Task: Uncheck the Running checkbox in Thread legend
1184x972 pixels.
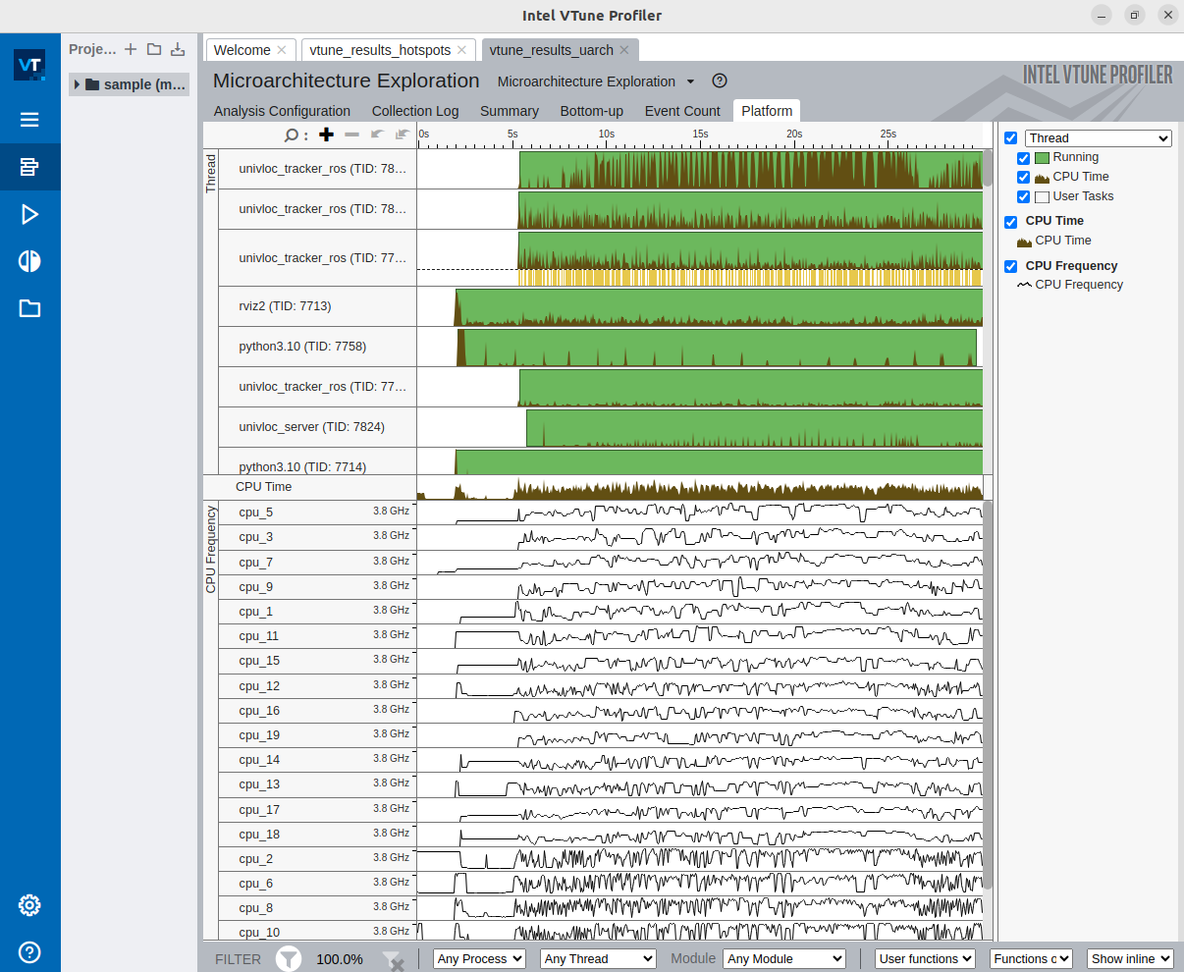Action: 1024,157
